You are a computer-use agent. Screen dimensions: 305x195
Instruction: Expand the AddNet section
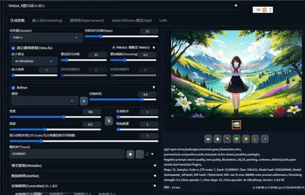point(84,176)
